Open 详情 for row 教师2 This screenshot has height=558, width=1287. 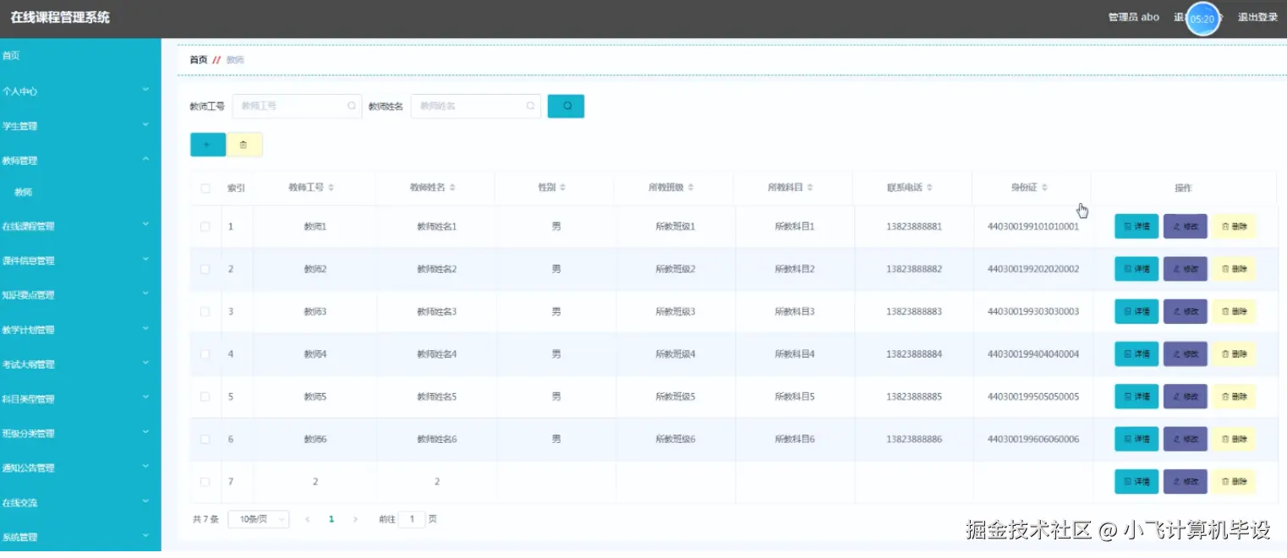click(x=1136, y=269)
